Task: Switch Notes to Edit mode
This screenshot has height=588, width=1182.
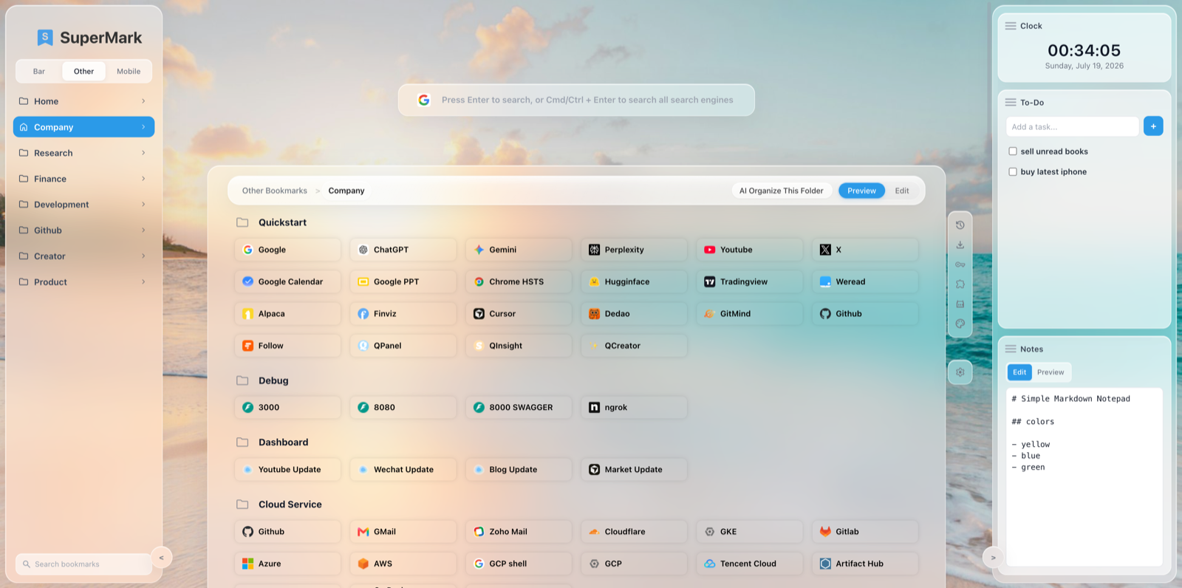Action: click(x=1019, y=372)
